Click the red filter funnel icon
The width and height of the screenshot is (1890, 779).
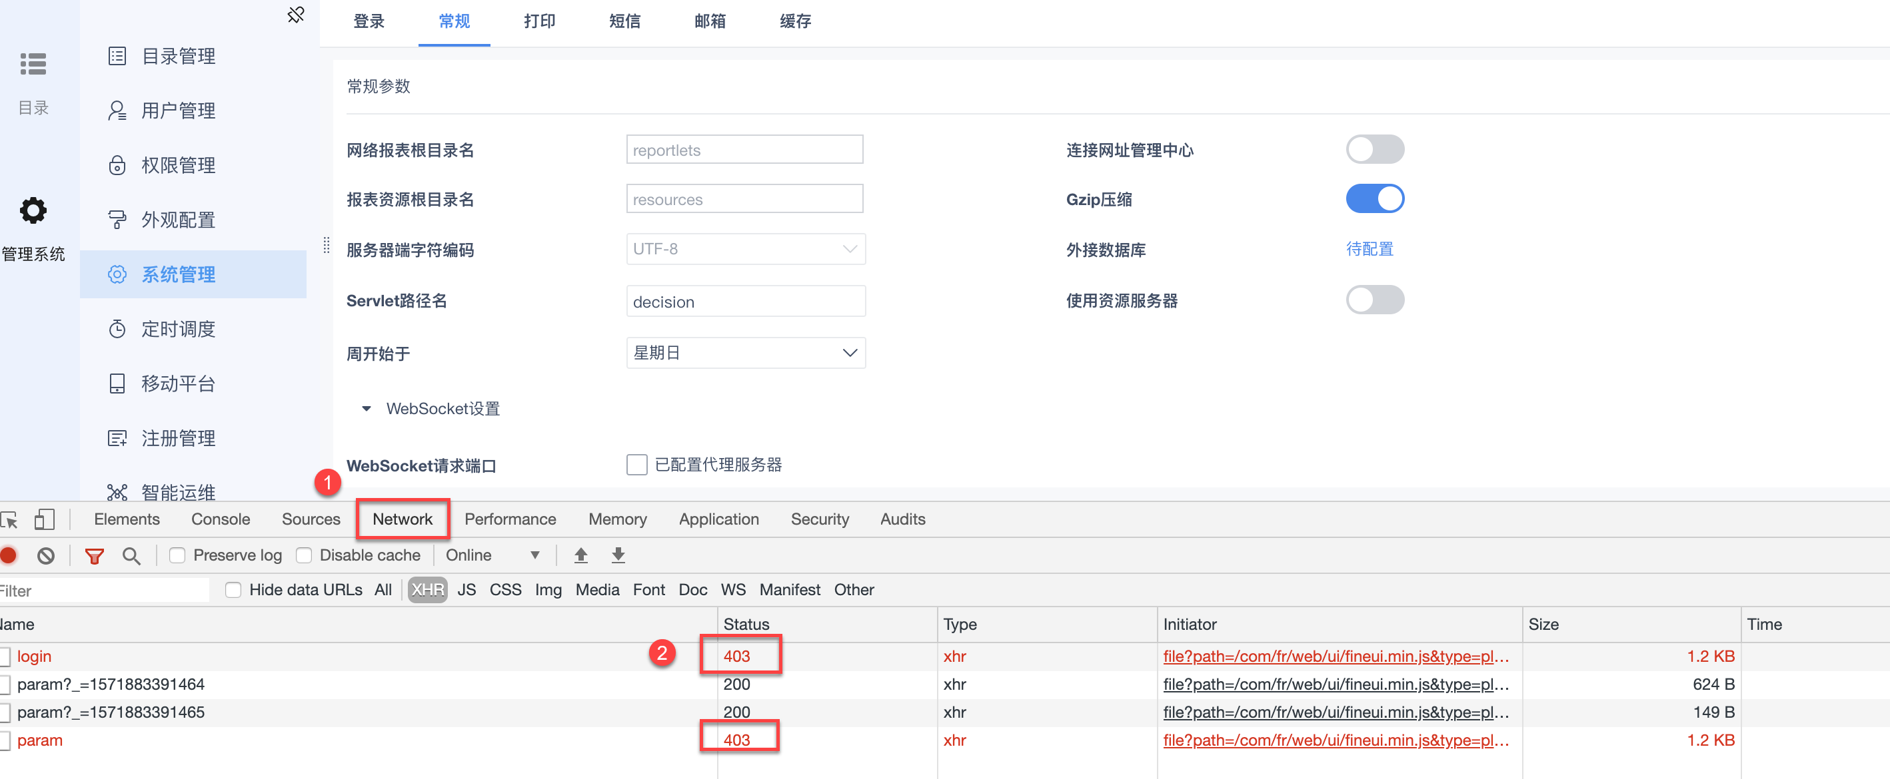coord(94,556)
